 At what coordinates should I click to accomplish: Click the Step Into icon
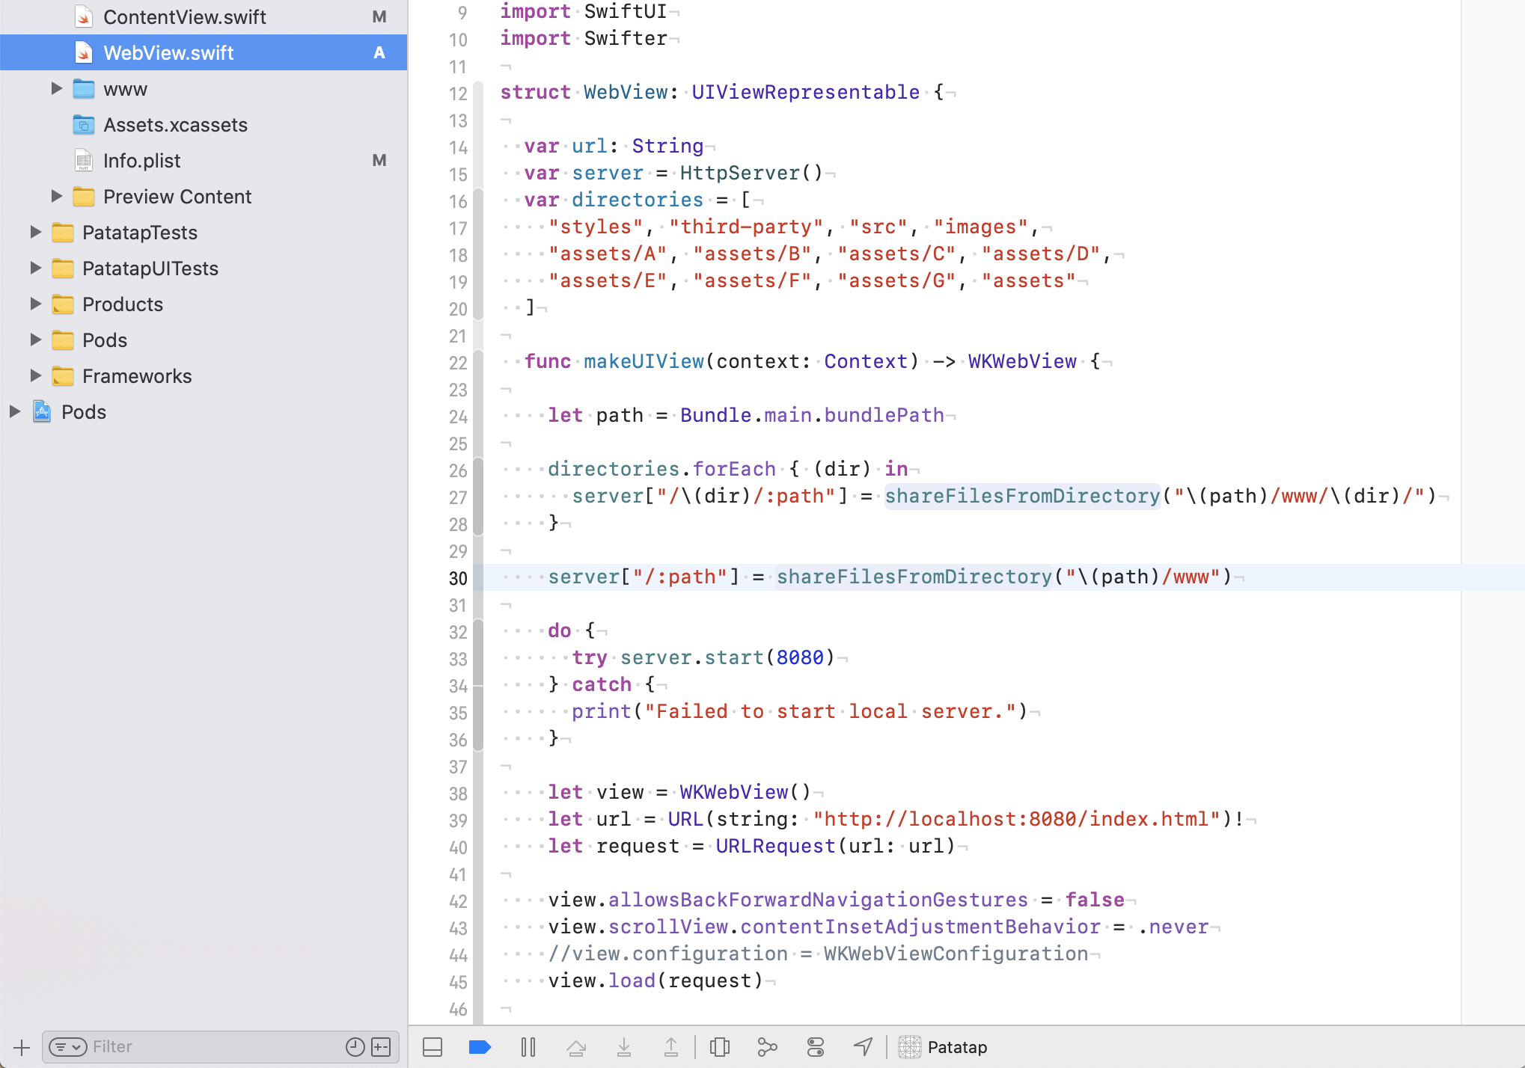624,1046
